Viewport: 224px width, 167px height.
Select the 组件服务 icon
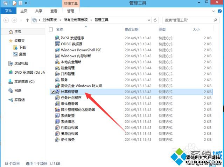pos(57,140)
